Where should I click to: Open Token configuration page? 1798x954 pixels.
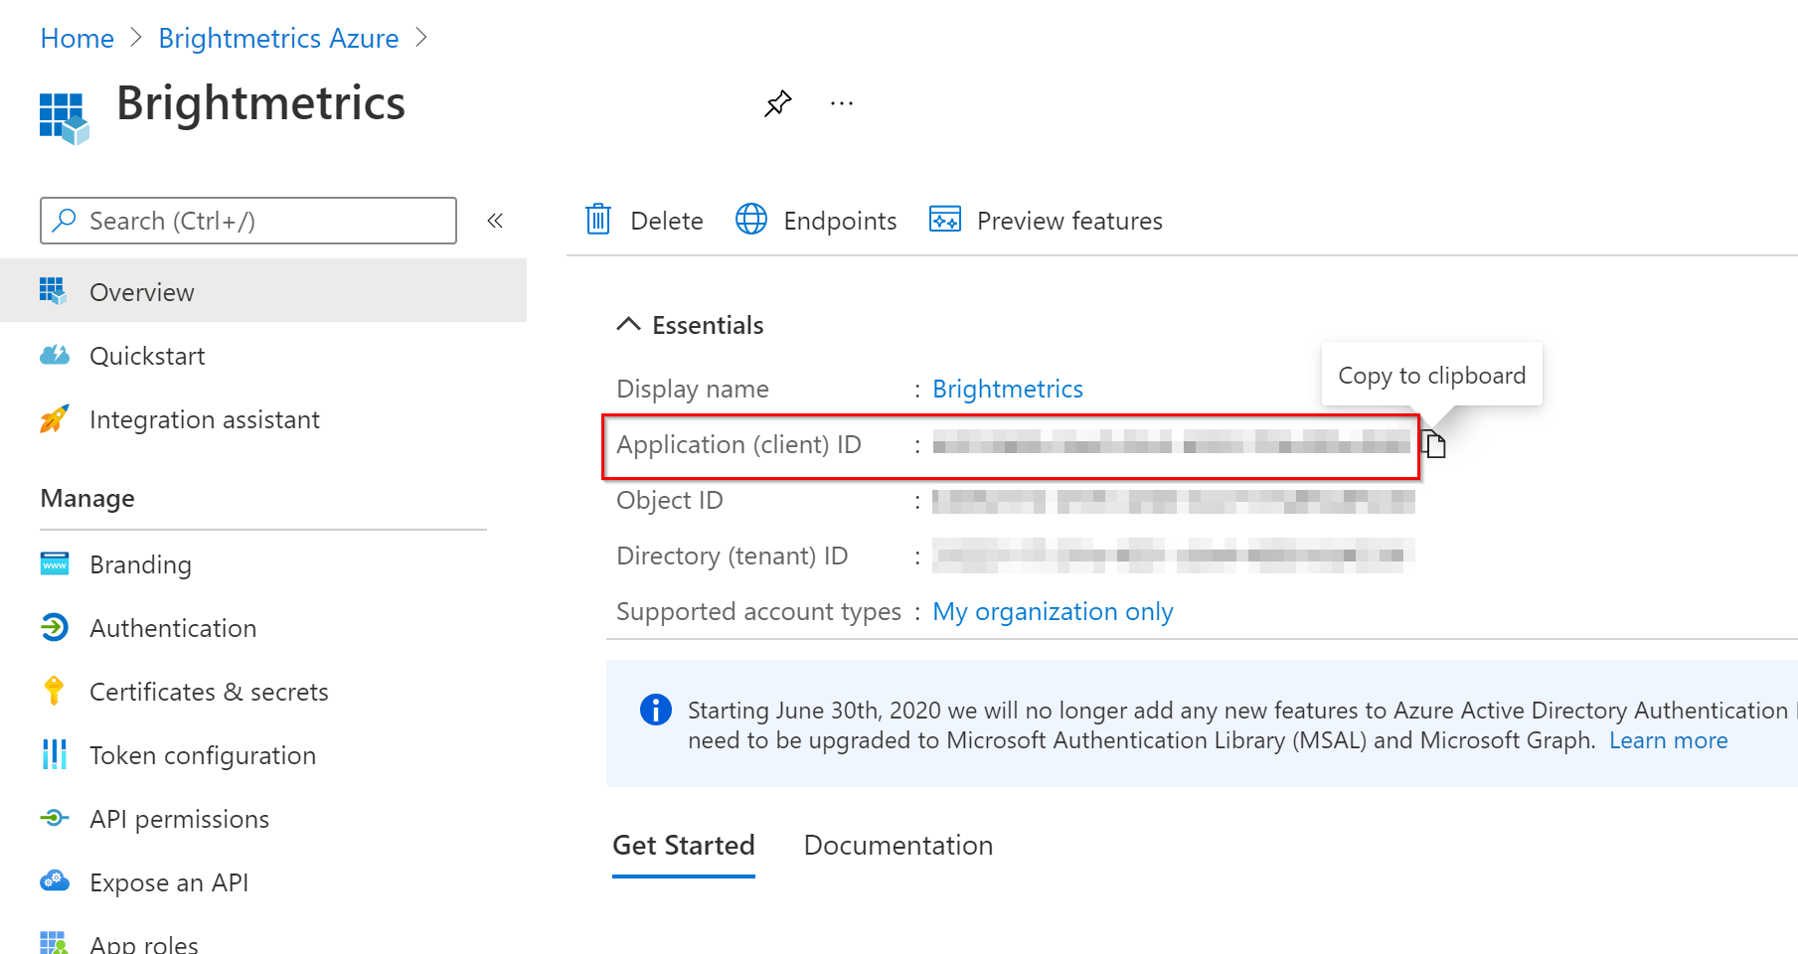(x=203, y=755)
